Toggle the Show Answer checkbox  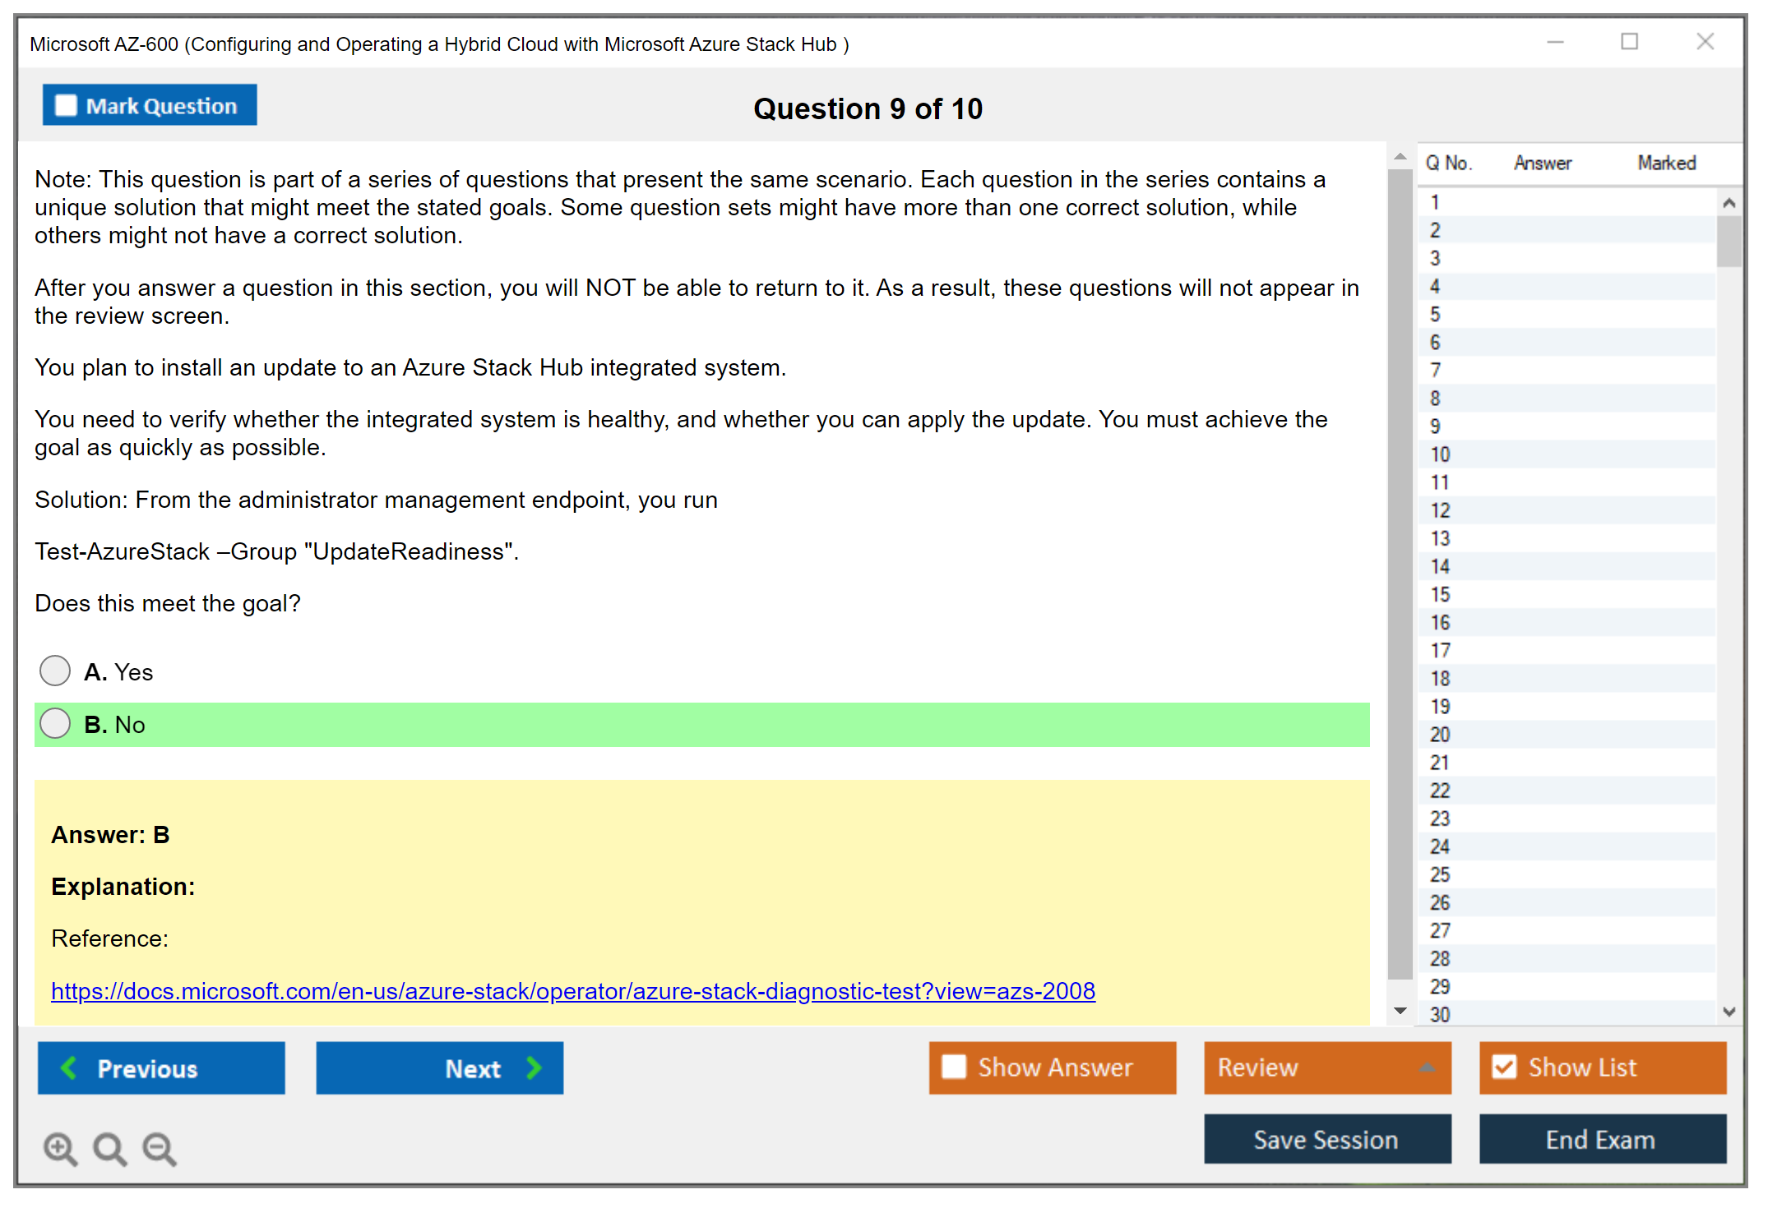(x=954, y=1067)
